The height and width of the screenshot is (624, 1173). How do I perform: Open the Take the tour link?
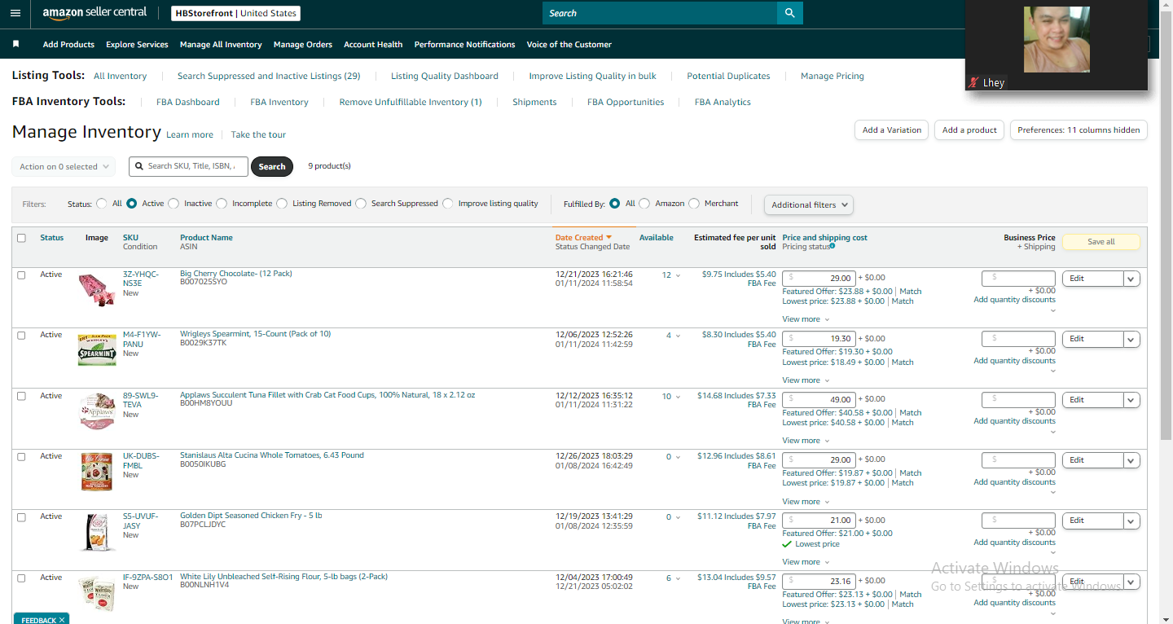258,135
